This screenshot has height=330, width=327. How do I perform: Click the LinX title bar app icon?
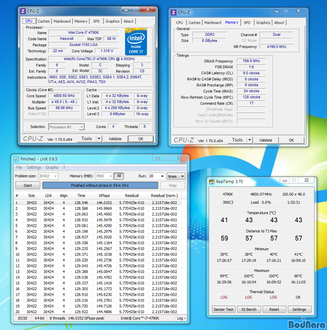(x=17, y=159)
